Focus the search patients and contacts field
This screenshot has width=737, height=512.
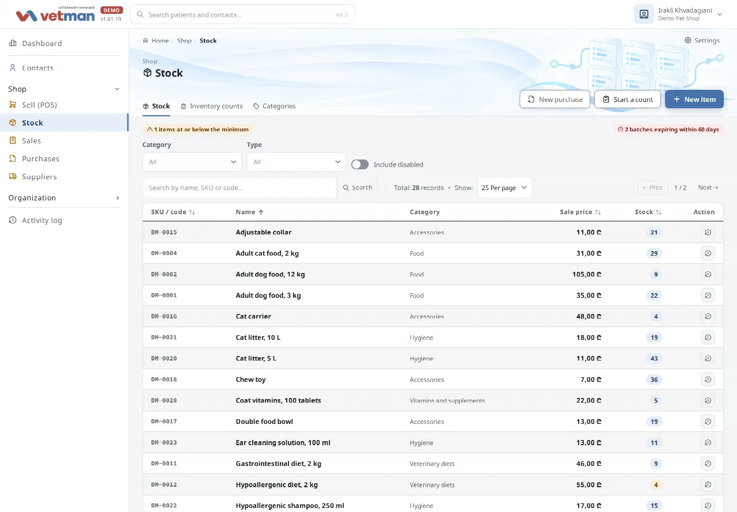pos(242,14)
